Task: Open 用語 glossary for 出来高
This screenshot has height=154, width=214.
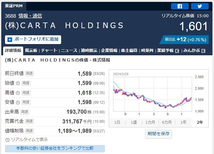Action: [x=25, y=112]
